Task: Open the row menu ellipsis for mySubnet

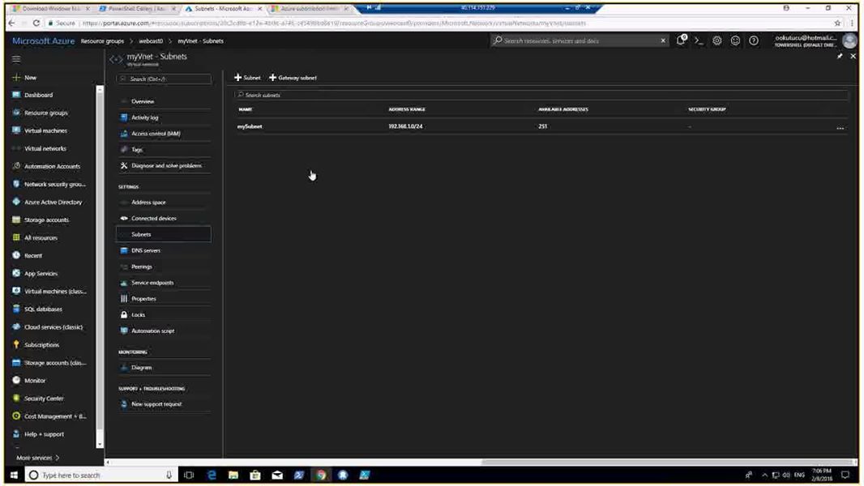Action: pos(840,128)
